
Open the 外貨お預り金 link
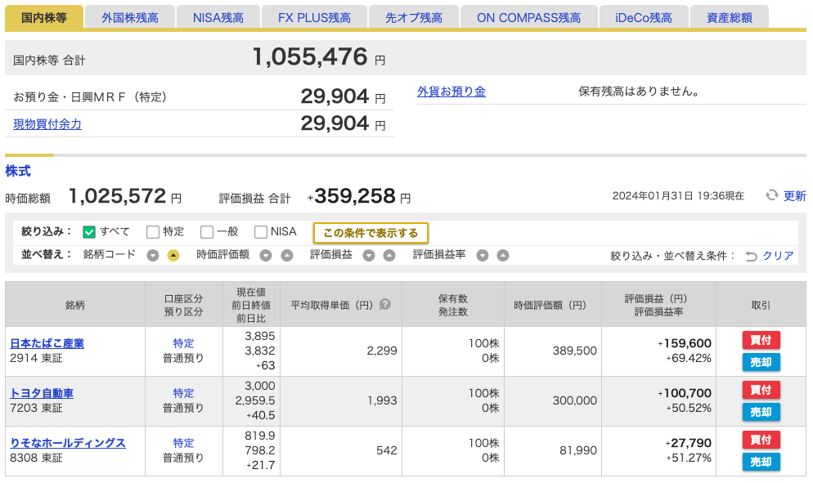click(x=451, y=92)
